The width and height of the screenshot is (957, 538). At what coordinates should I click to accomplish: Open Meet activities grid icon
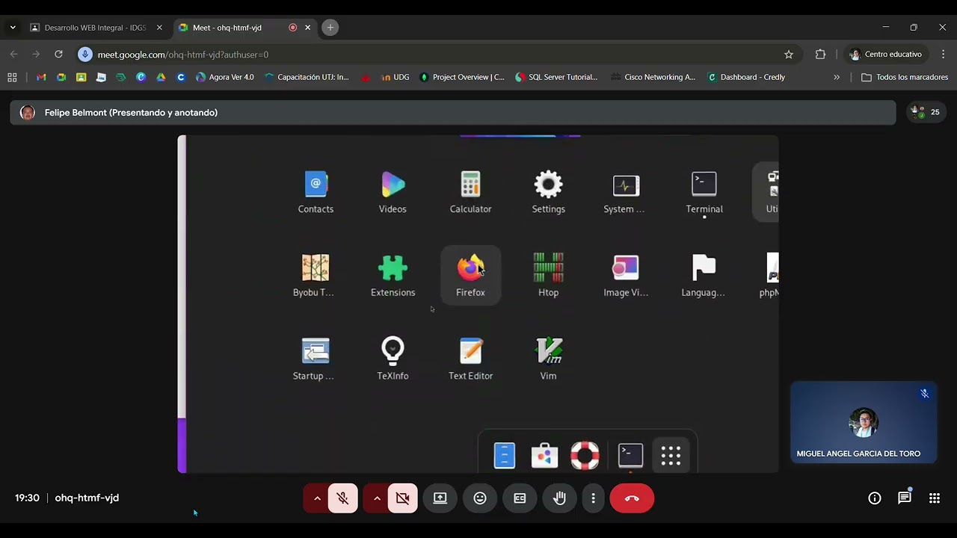[x=935, y=498]
